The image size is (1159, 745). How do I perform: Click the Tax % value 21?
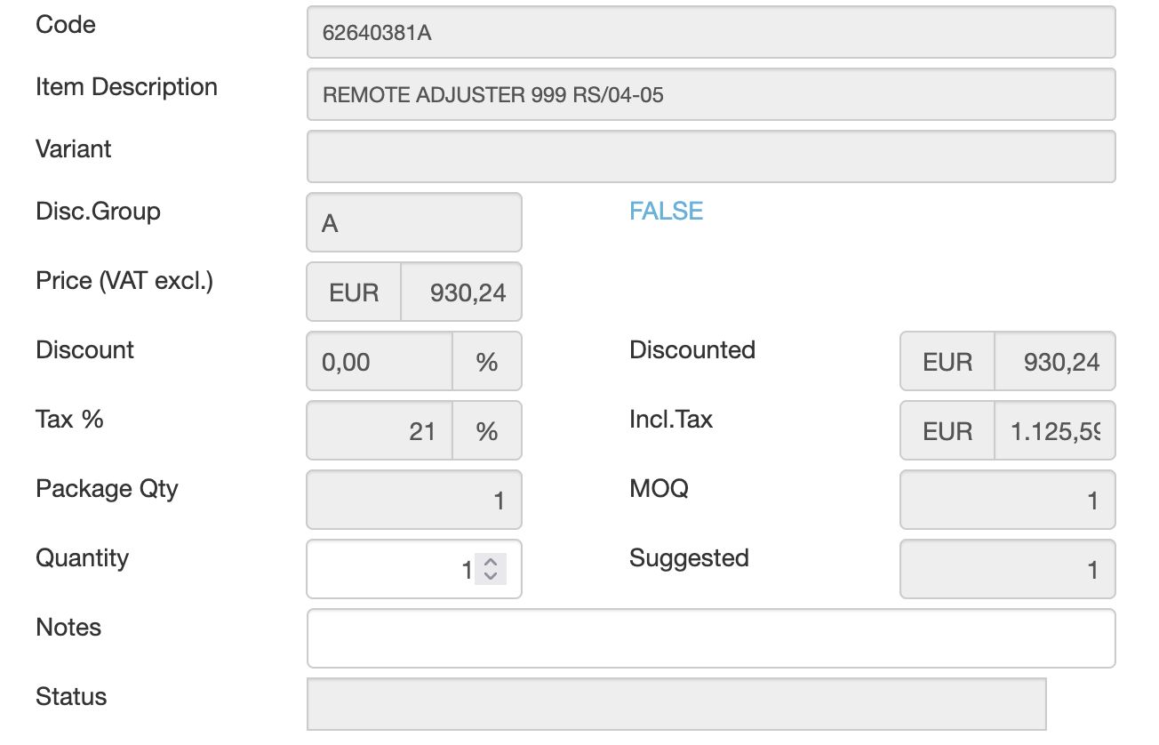pyautogui.click(x=380, y=430)
